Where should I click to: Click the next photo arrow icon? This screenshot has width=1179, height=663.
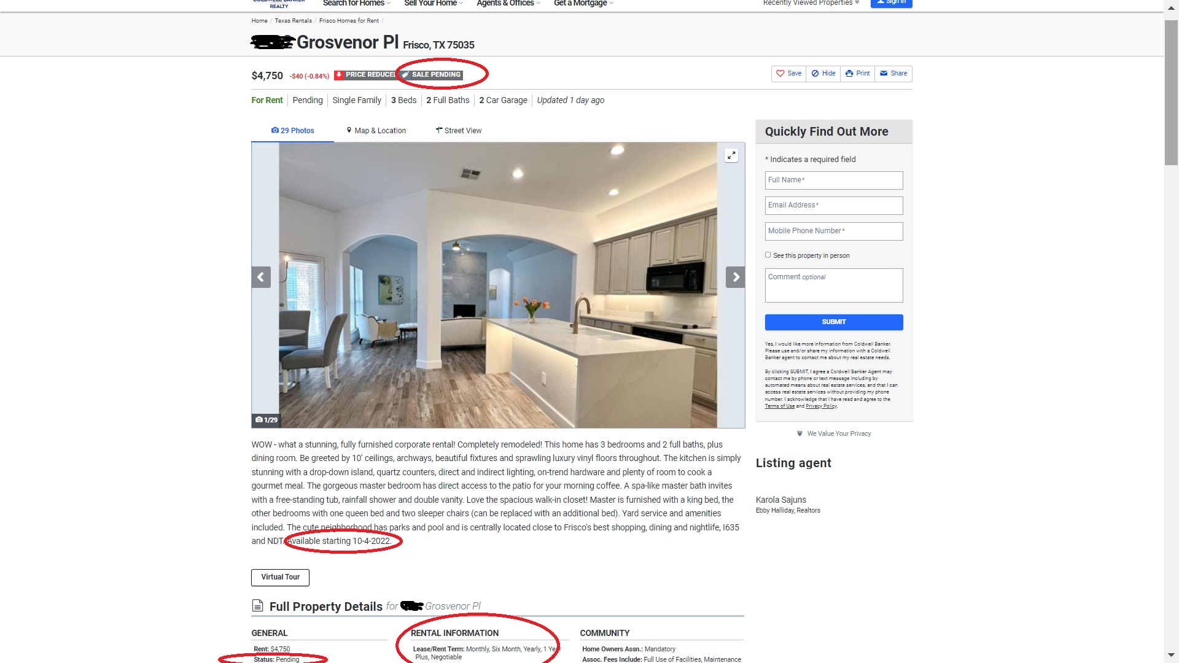pyautogui.click(x=734, y=277)
